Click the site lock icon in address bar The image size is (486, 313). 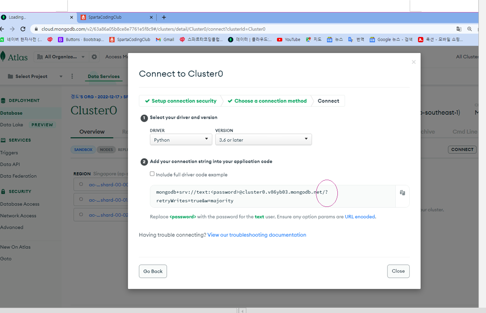coord(36,29)
